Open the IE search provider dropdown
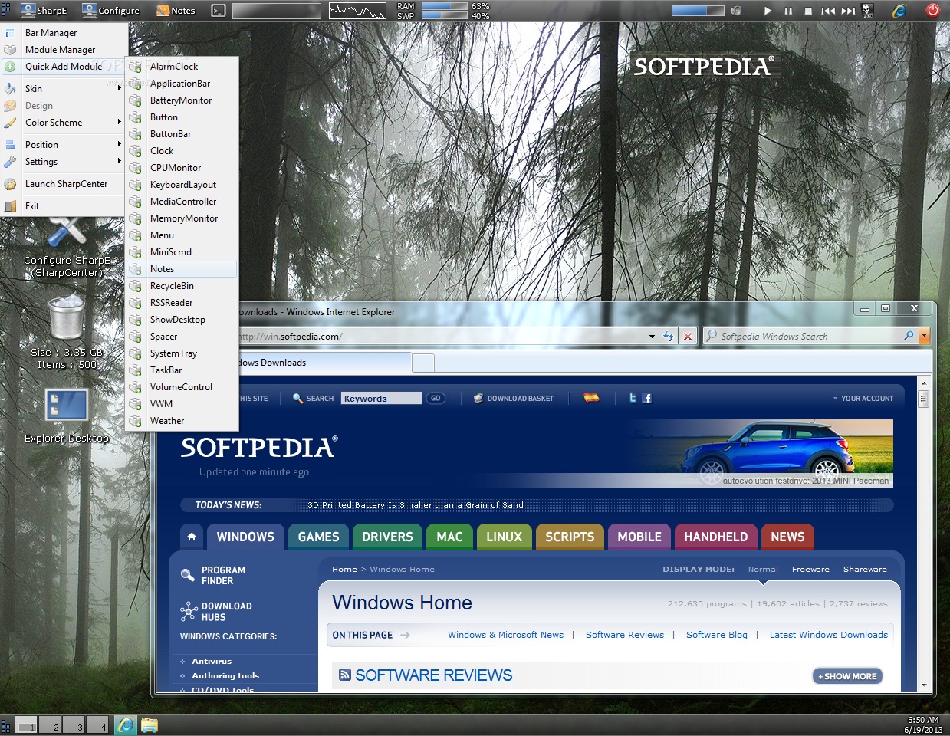 pos(924,337)
